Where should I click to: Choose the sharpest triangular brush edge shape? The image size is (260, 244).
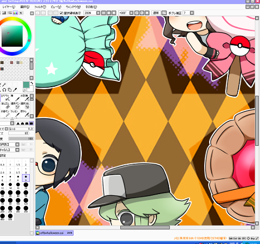point(18,124)
